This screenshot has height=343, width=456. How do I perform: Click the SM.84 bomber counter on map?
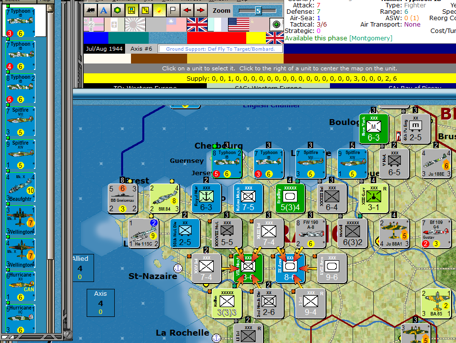coord(164,199)
